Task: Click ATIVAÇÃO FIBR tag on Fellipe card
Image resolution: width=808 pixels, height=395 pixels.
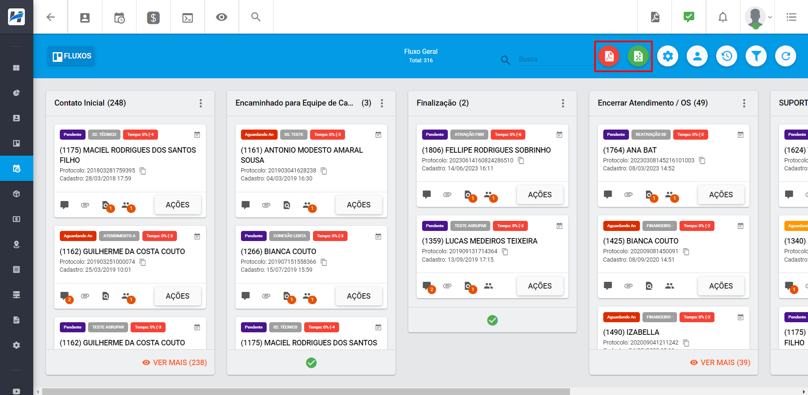Action: click(469, 135)
